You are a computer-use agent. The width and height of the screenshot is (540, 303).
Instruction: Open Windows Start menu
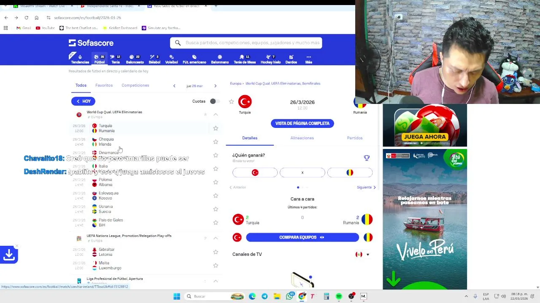tap(177, 296)
